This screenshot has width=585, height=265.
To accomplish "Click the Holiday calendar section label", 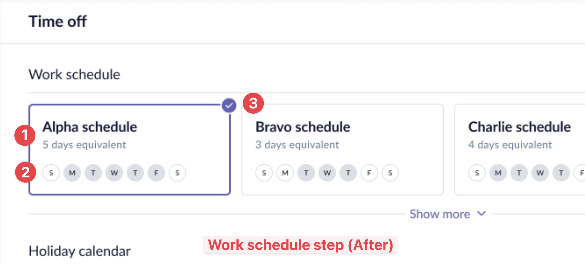I will pyautogui.click(x=80, y=251).
